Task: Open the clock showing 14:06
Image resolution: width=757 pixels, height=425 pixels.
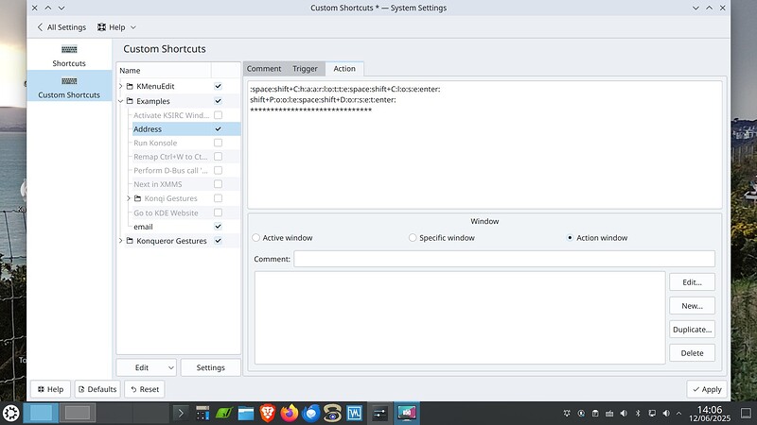Action: pos(710,413)
